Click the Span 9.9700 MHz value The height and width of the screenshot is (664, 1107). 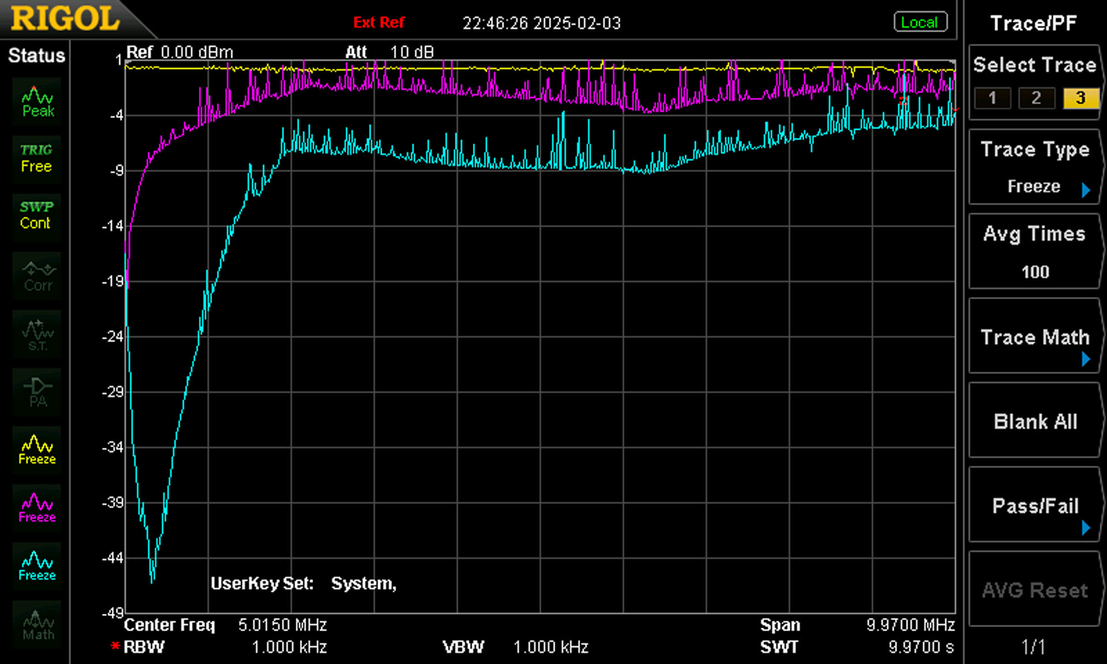tap(910, 625)
